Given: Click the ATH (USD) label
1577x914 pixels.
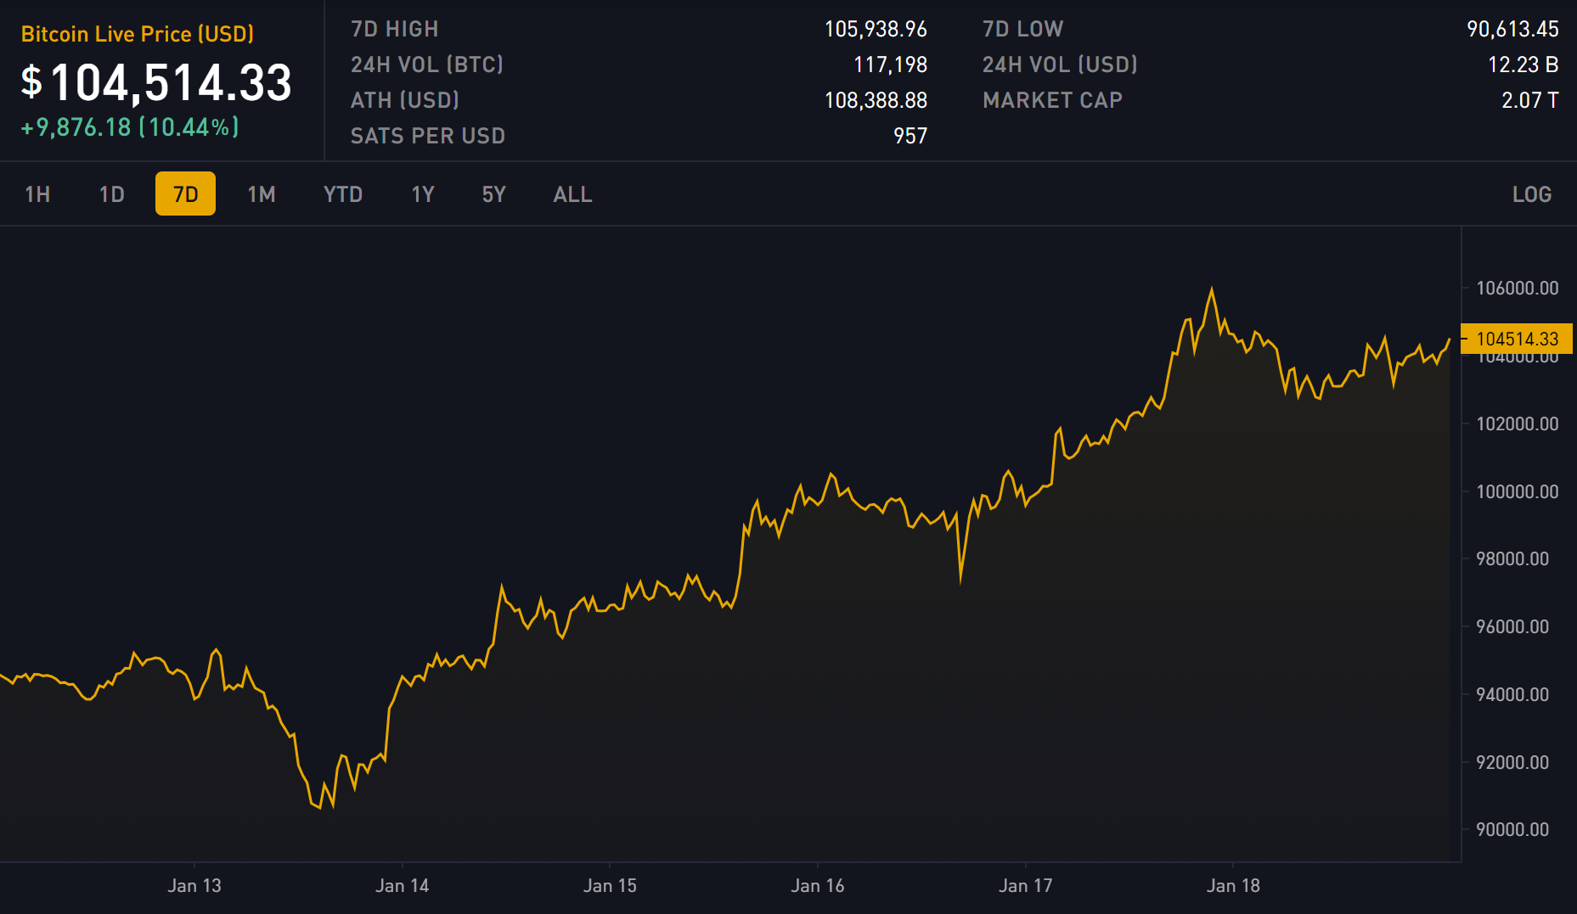Looking at the screenshot, I should 405,100.
